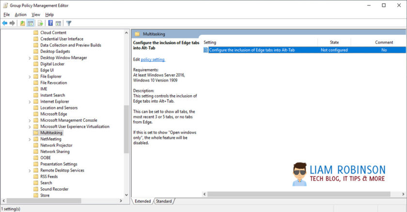Screen dimensions: 407x212
Task: Click the settings list horizontal scroll left arrow
Action: pos(204,194)
